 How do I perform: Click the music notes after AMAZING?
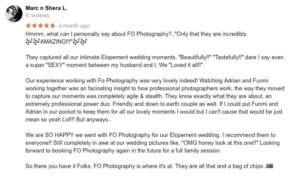80,41
